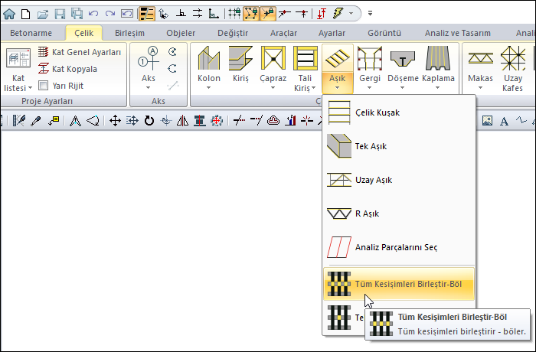Click the Kolon column tool icon
The width and height of the screenshot is (536, 352).
(209, 59)
